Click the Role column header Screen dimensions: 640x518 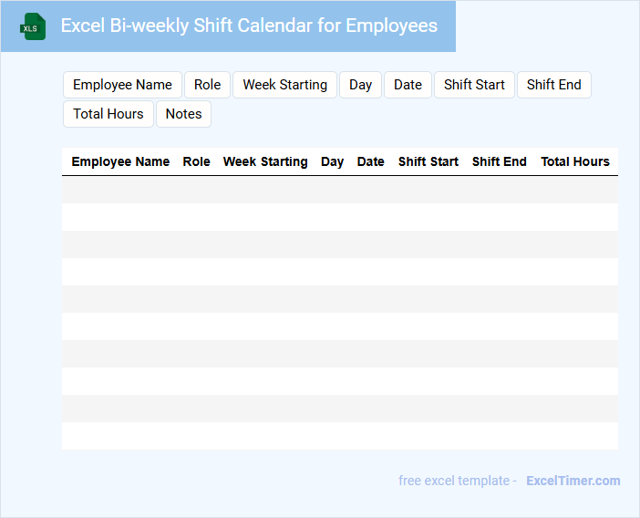click(197, 161)
